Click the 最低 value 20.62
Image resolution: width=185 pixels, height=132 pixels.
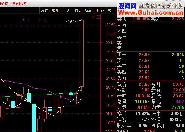(x=179, y=96)
